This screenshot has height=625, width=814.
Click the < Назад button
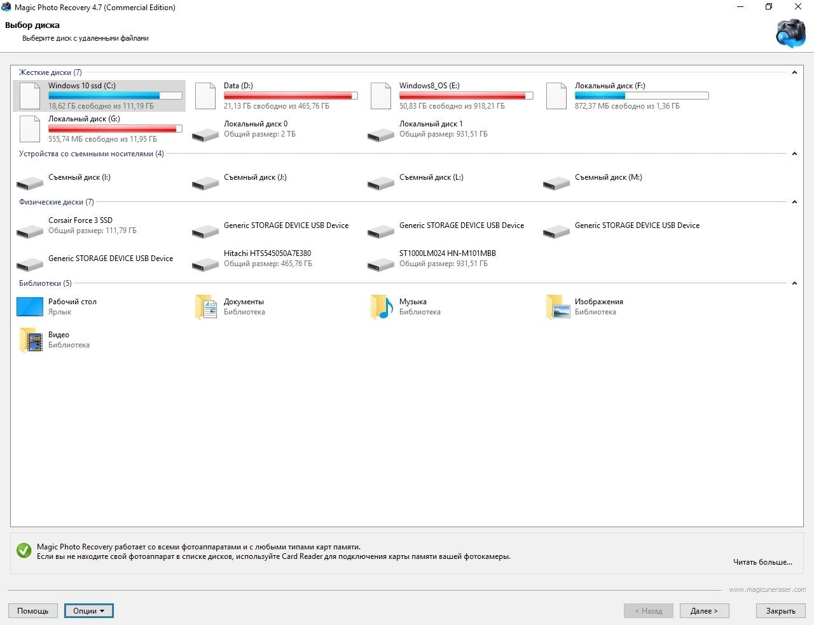pos(648,611)
